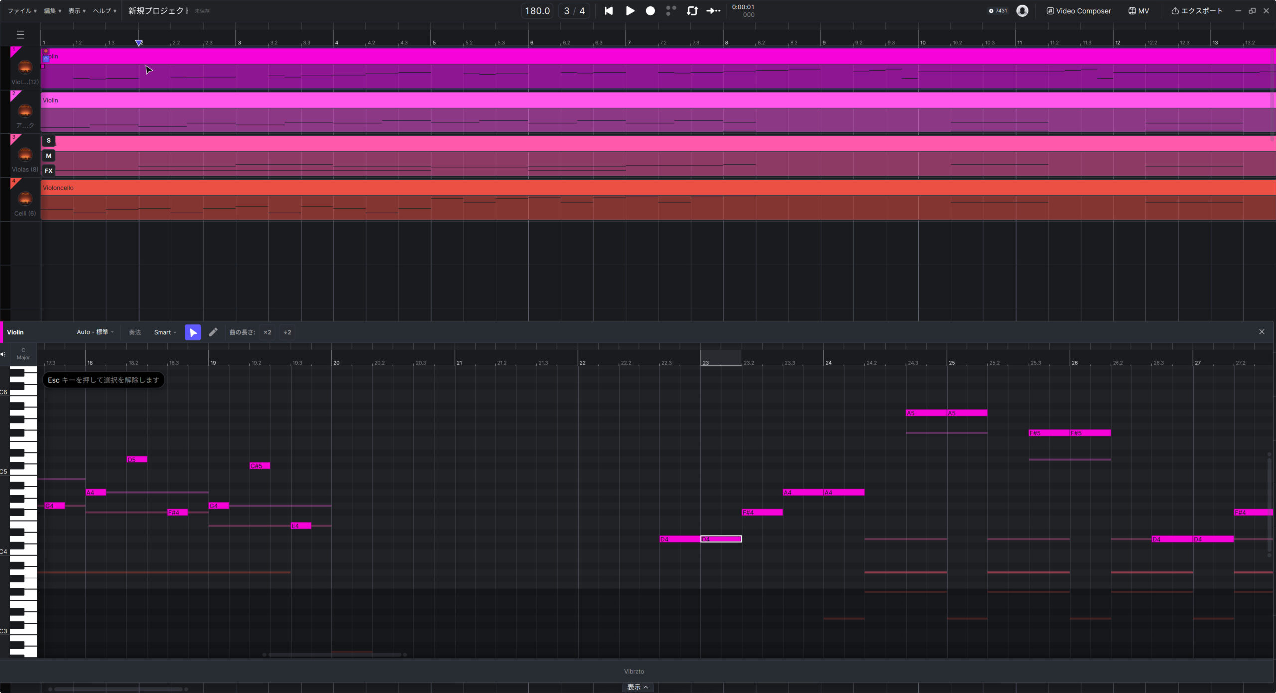Open the Auto - 標準 dropdown
Viewport: 1276px width, 693px height.
[x=95, y=332]
